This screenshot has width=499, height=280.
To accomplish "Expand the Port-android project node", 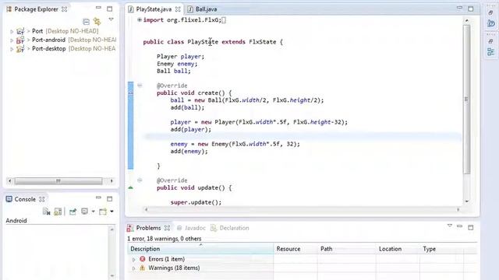I will click(12, 40).
